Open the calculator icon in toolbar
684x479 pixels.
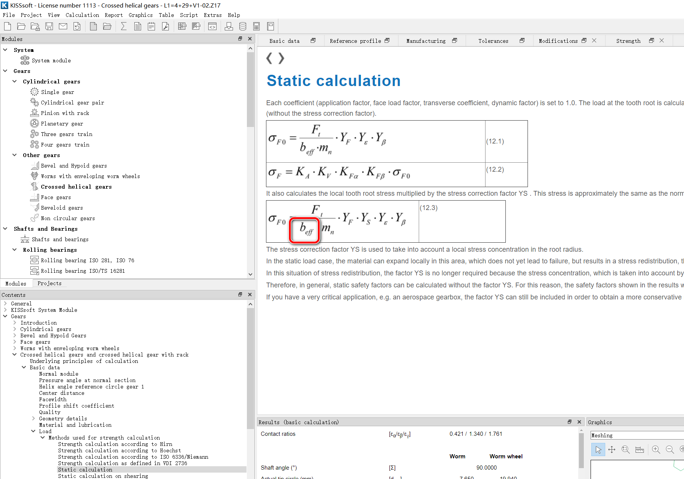coord(257,26)
